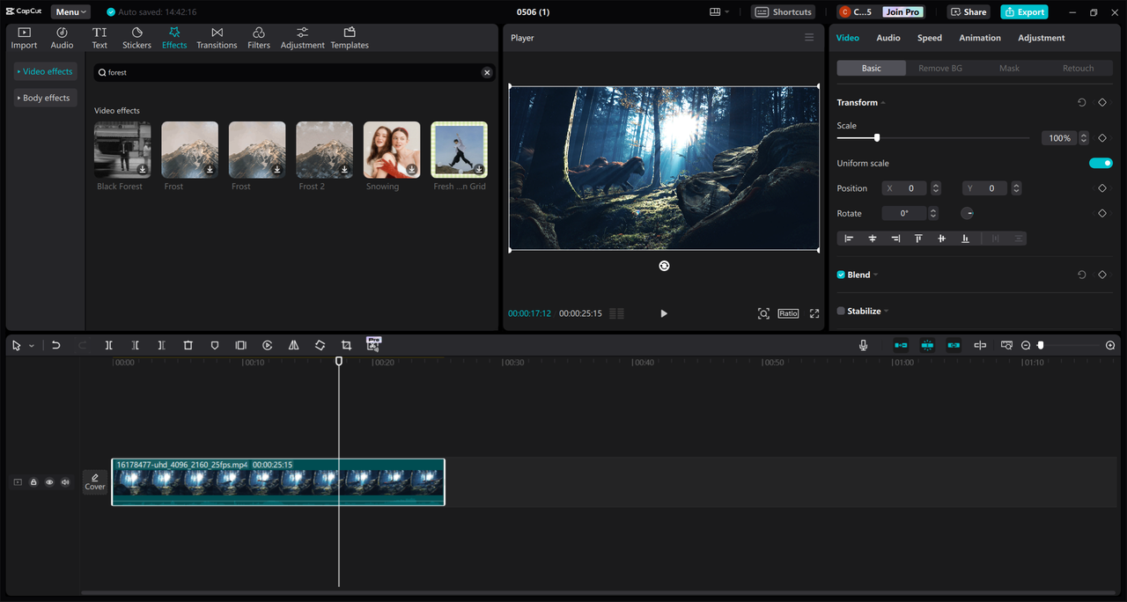Delete the selected timeline clip

[x=188, y=346]
